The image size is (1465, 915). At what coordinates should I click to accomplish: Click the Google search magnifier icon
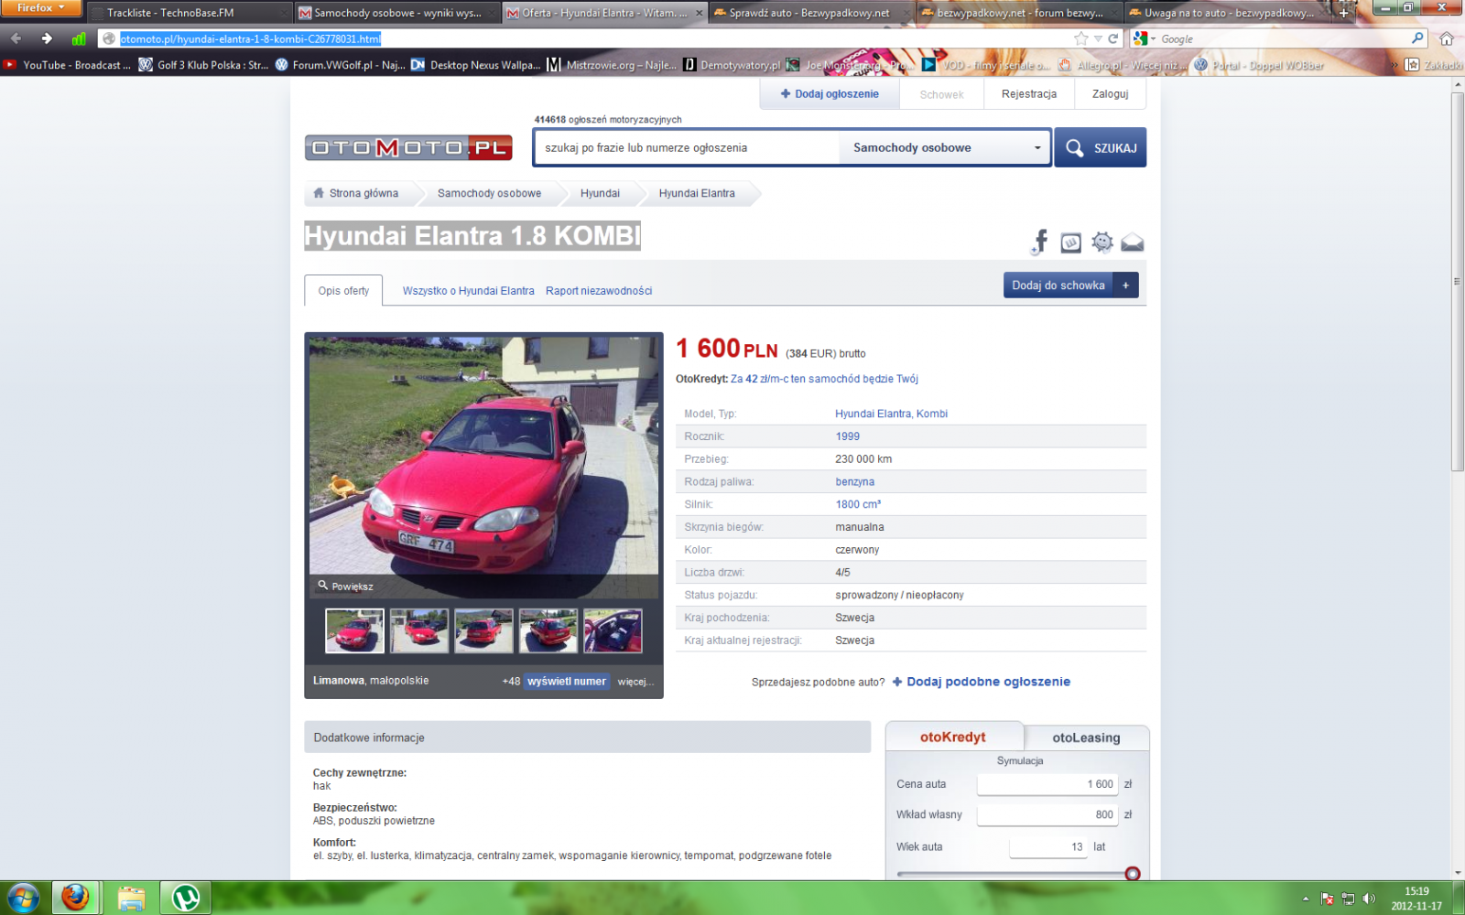(x=1417, y=38)
